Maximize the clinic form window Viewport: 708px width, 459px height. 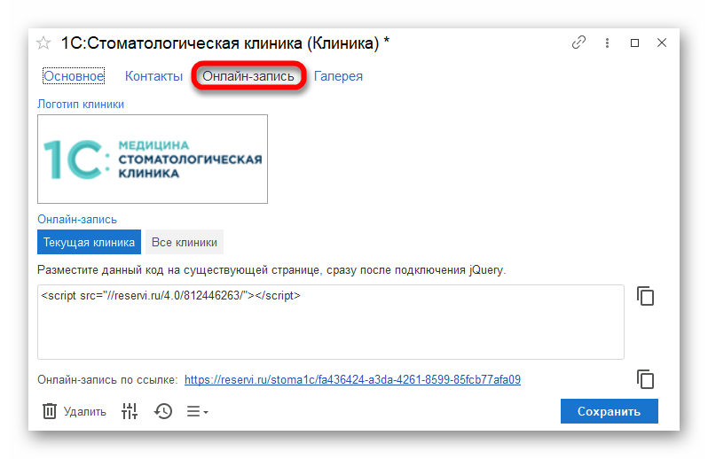coord(634,43)
